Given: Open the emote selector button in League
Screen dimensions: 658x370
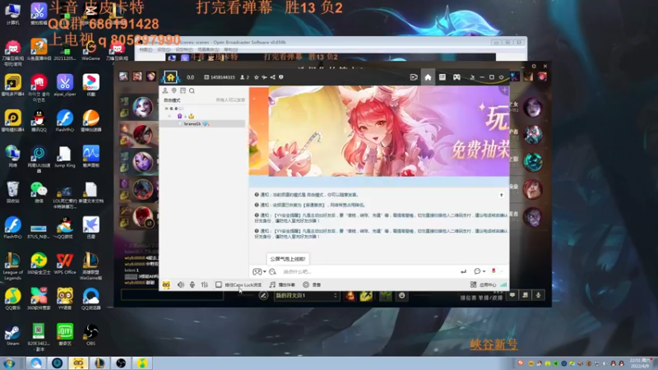Looking at the screenshot, I should tap(401, 296).
